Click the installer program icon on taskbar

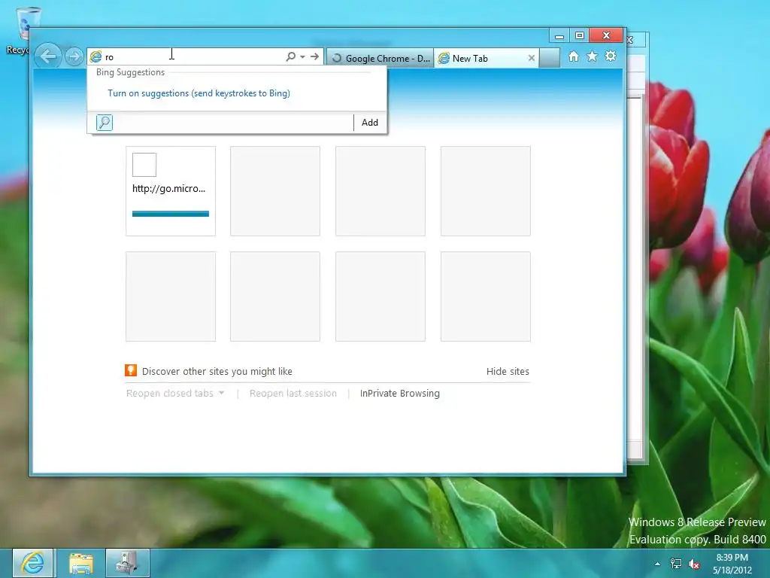(127, 563)
